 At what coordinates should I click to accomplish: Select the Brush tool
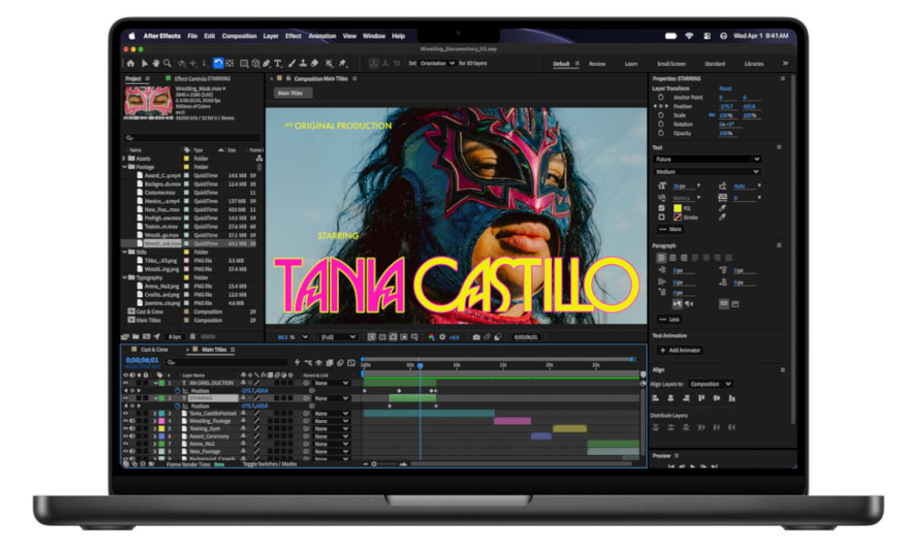click(x=292, y=64)
